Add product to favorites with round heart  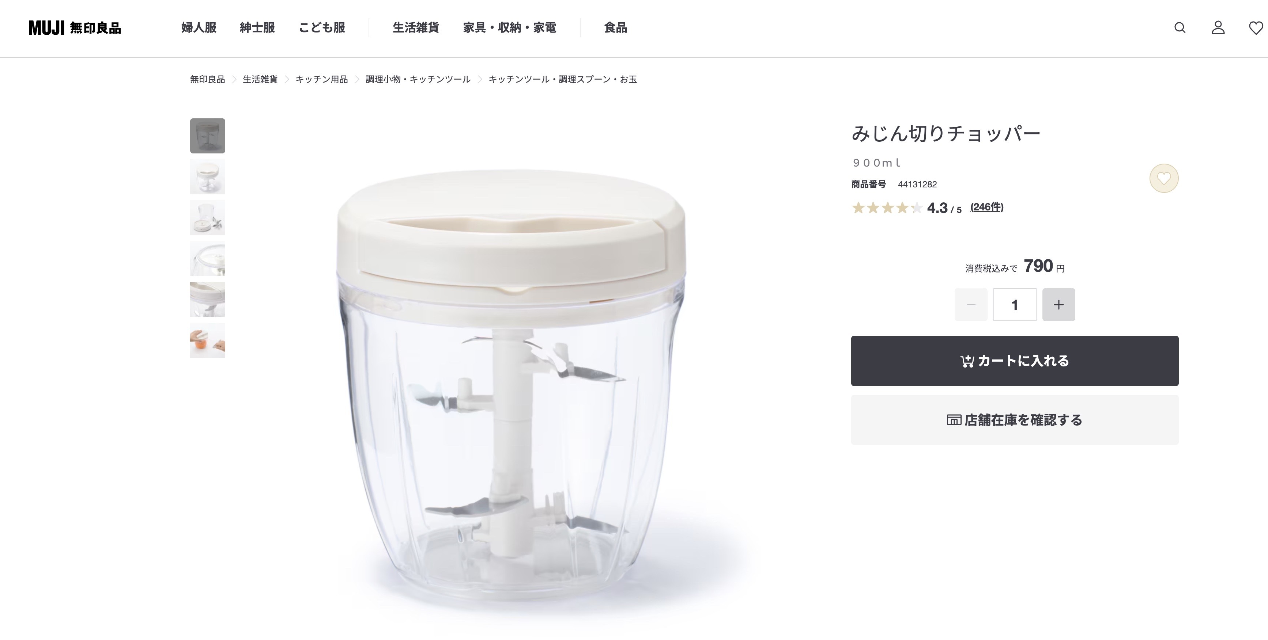point(1164,178)
